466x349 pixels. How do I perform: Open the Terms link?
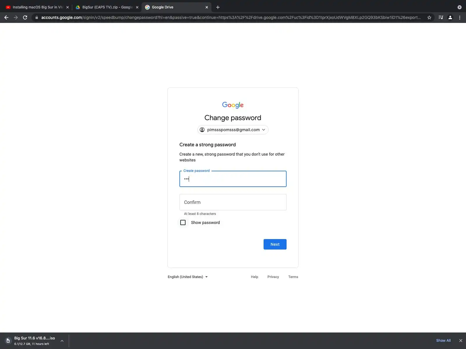(293, 277)
